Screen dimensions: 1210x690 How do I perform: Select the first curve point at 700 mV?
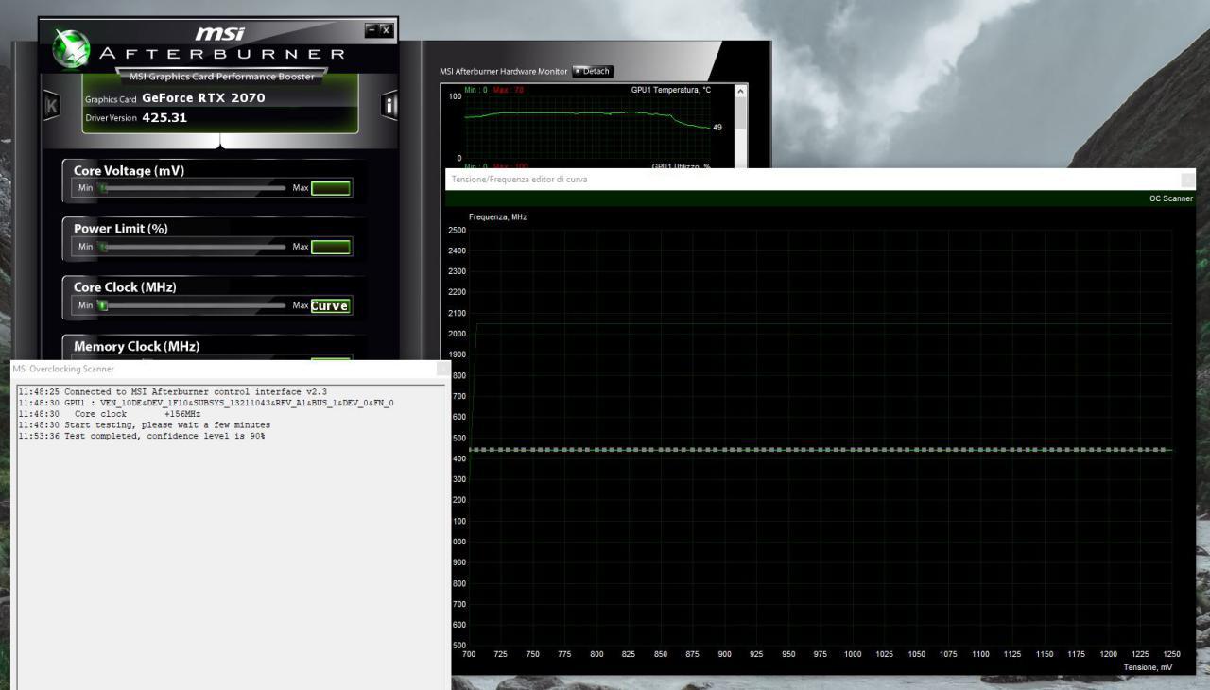(x=471, y=450)
